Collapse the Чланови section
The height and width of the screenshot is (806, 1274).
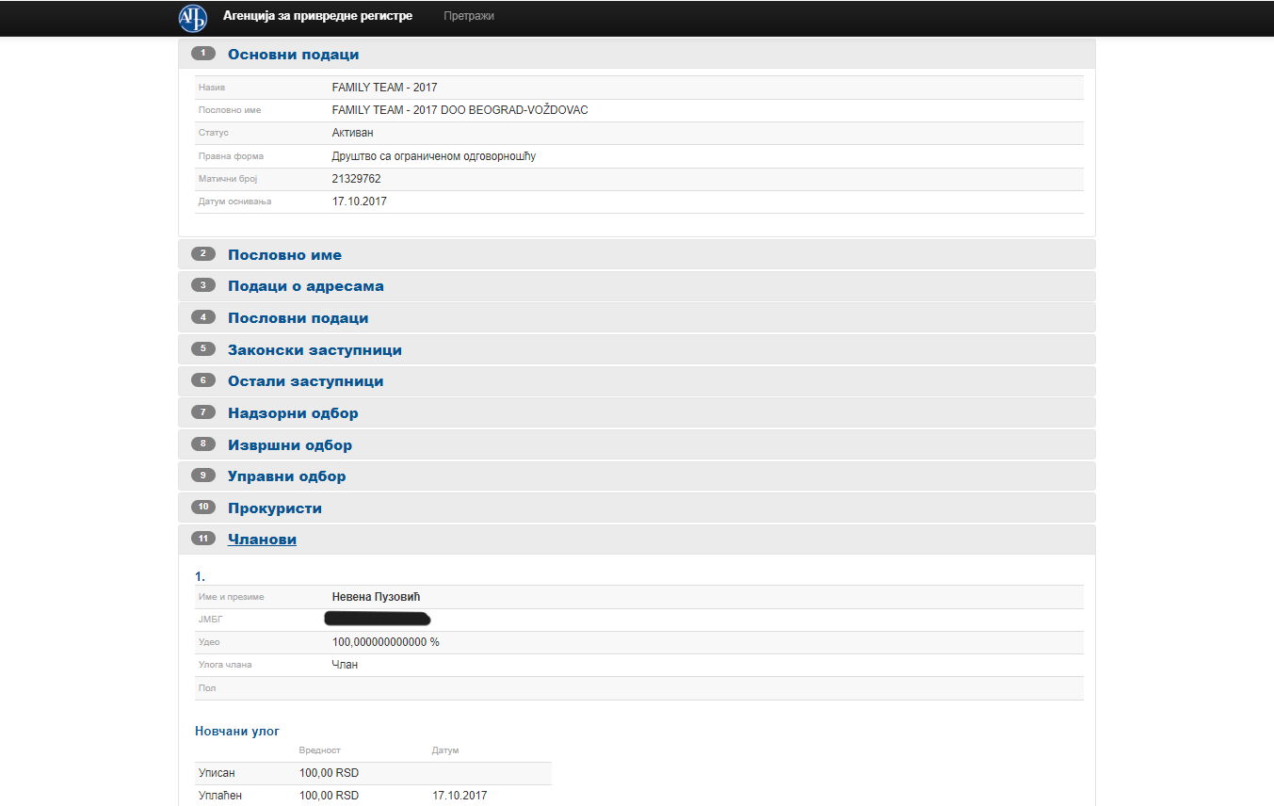(x=262, y=540)
